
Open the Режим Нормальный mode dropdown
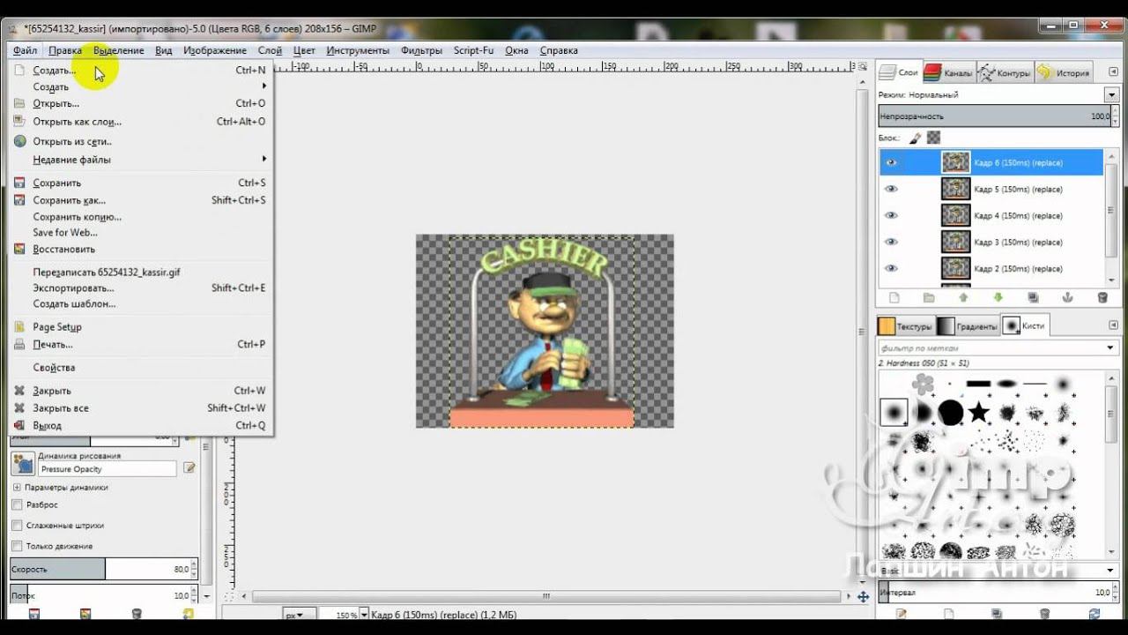(x=1111, y=94)
